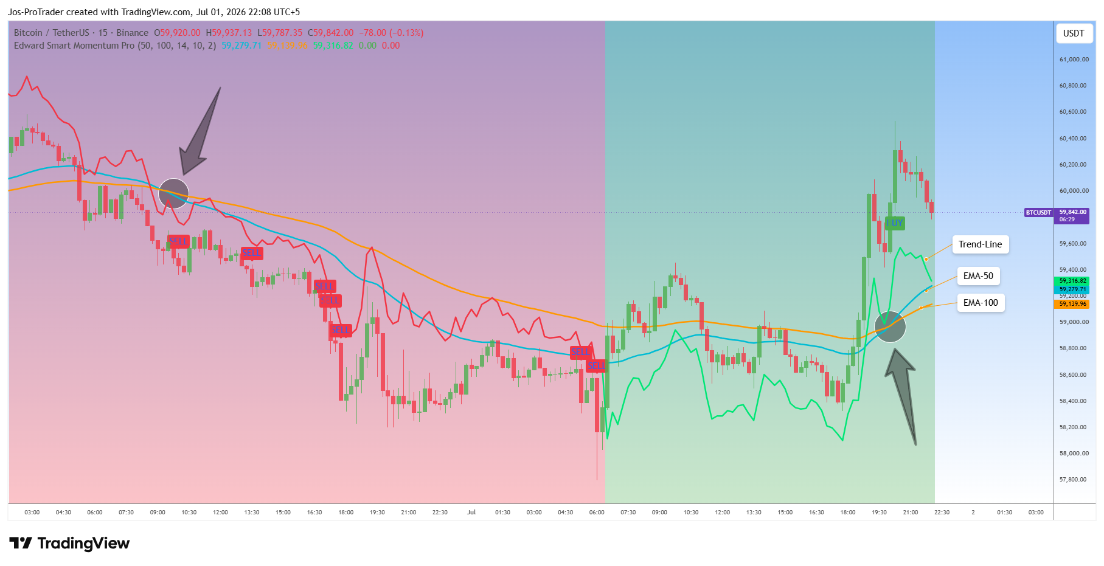1104x566 pixels.
Task: Click the EMA-100 callout label
Action: [981, 303]
